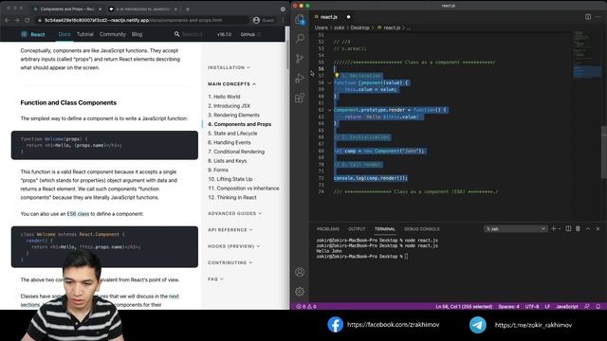Click the errors and warnings status indicator
Viewport: 607px width, 341px height.
tap(306, 307)
